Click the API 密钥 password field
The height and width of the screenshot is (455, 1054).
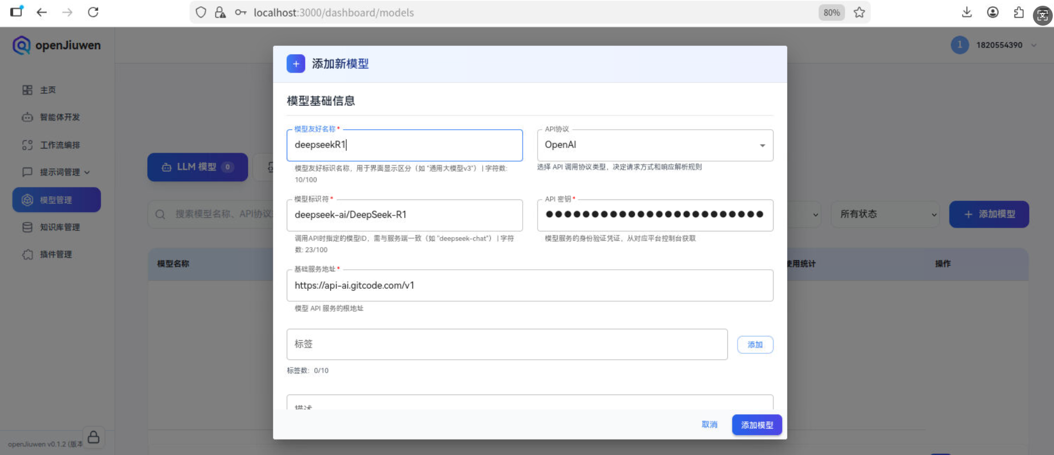click(655, 215)
